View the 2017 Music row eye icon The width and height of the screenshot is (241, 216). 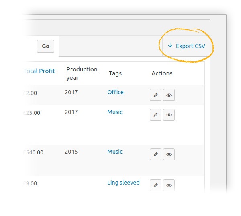click(x=169, y=115)
